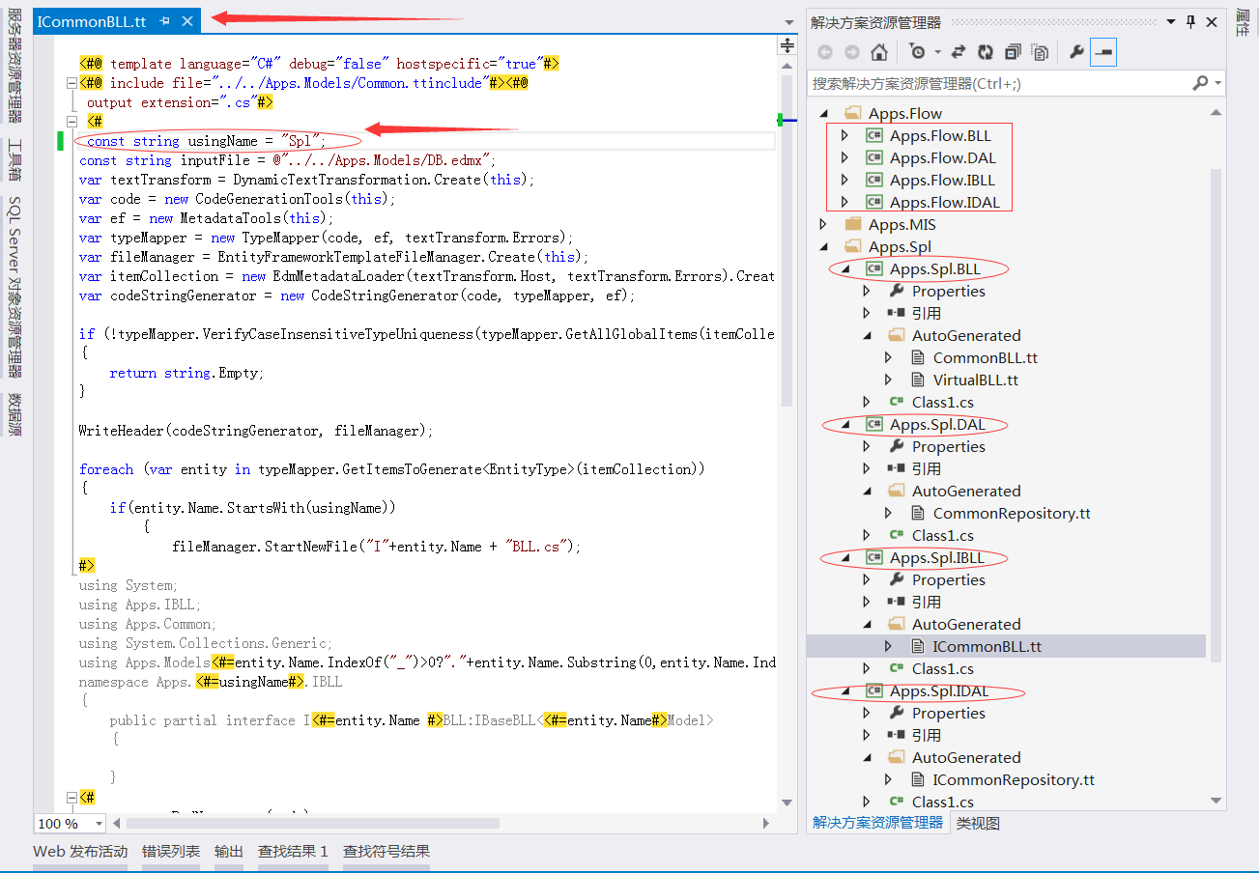Click the Home icon in Solution Explorer
Image resolution: width=1259 pixels, height=873 pixels.
[879, 52]
